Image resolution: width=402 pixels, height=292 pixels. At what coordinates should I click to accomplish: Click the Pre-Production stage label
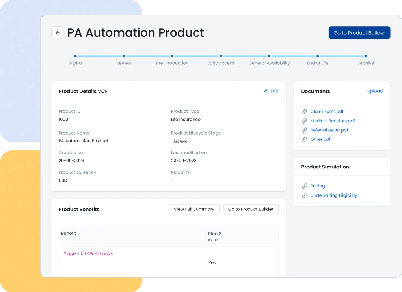pos(172,63)
